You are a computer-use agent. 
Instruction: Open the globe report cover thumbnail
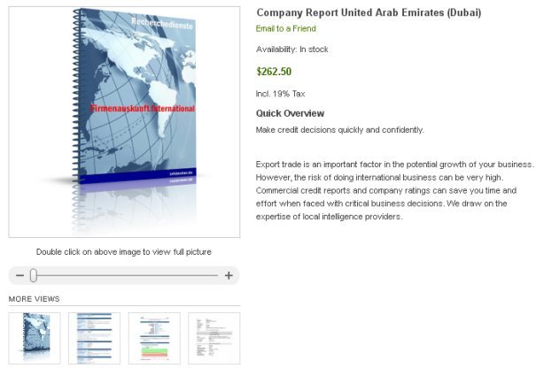(35, 337)
